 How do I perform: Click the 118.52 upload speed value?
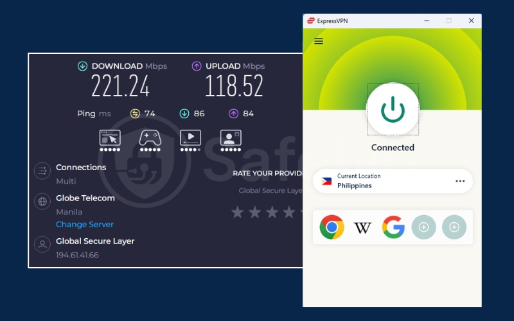234,86
